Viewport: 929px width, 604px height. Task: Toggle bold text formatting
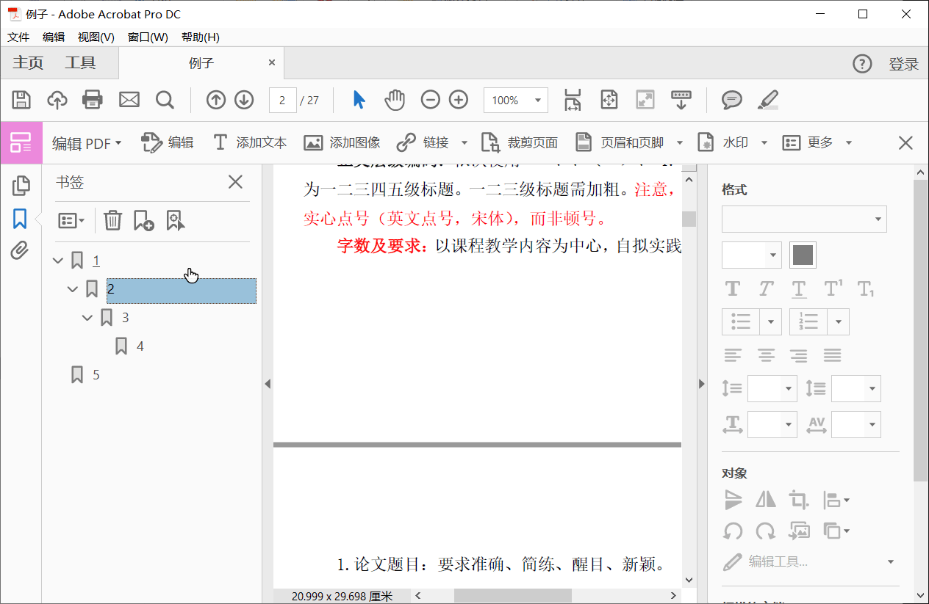coord(733,288)
